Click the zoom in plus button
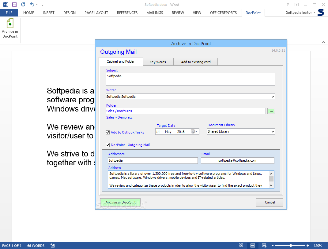 (x=308, y=246)
